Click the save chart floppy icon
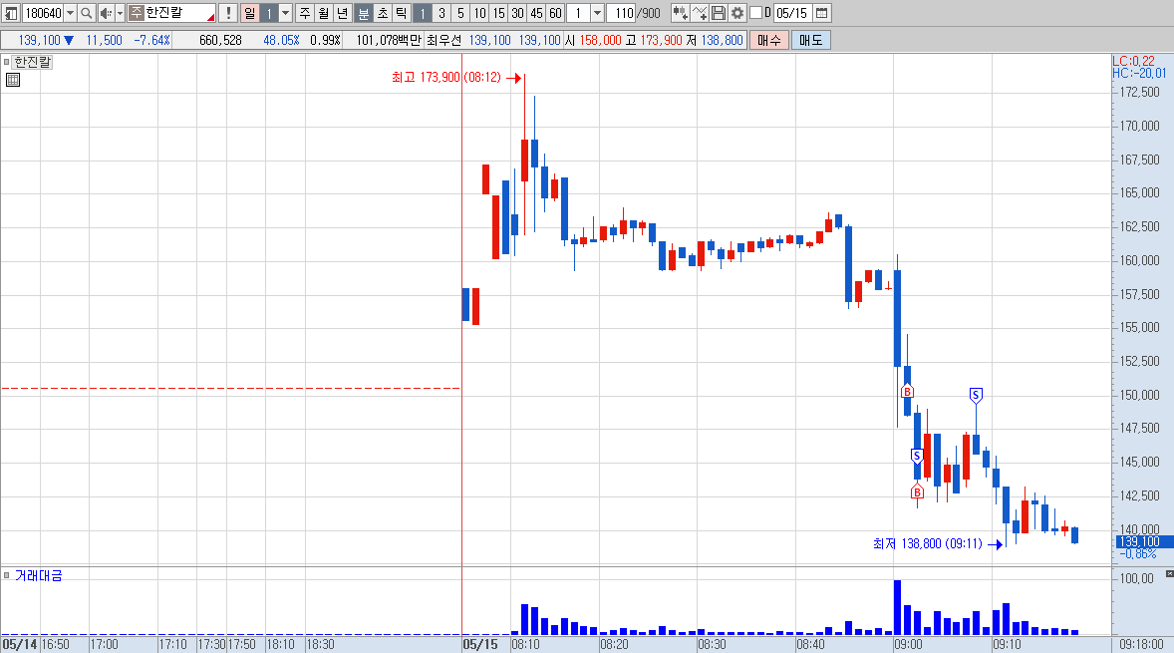Viewport: 1174px width, 653px height. coord(718,13)
